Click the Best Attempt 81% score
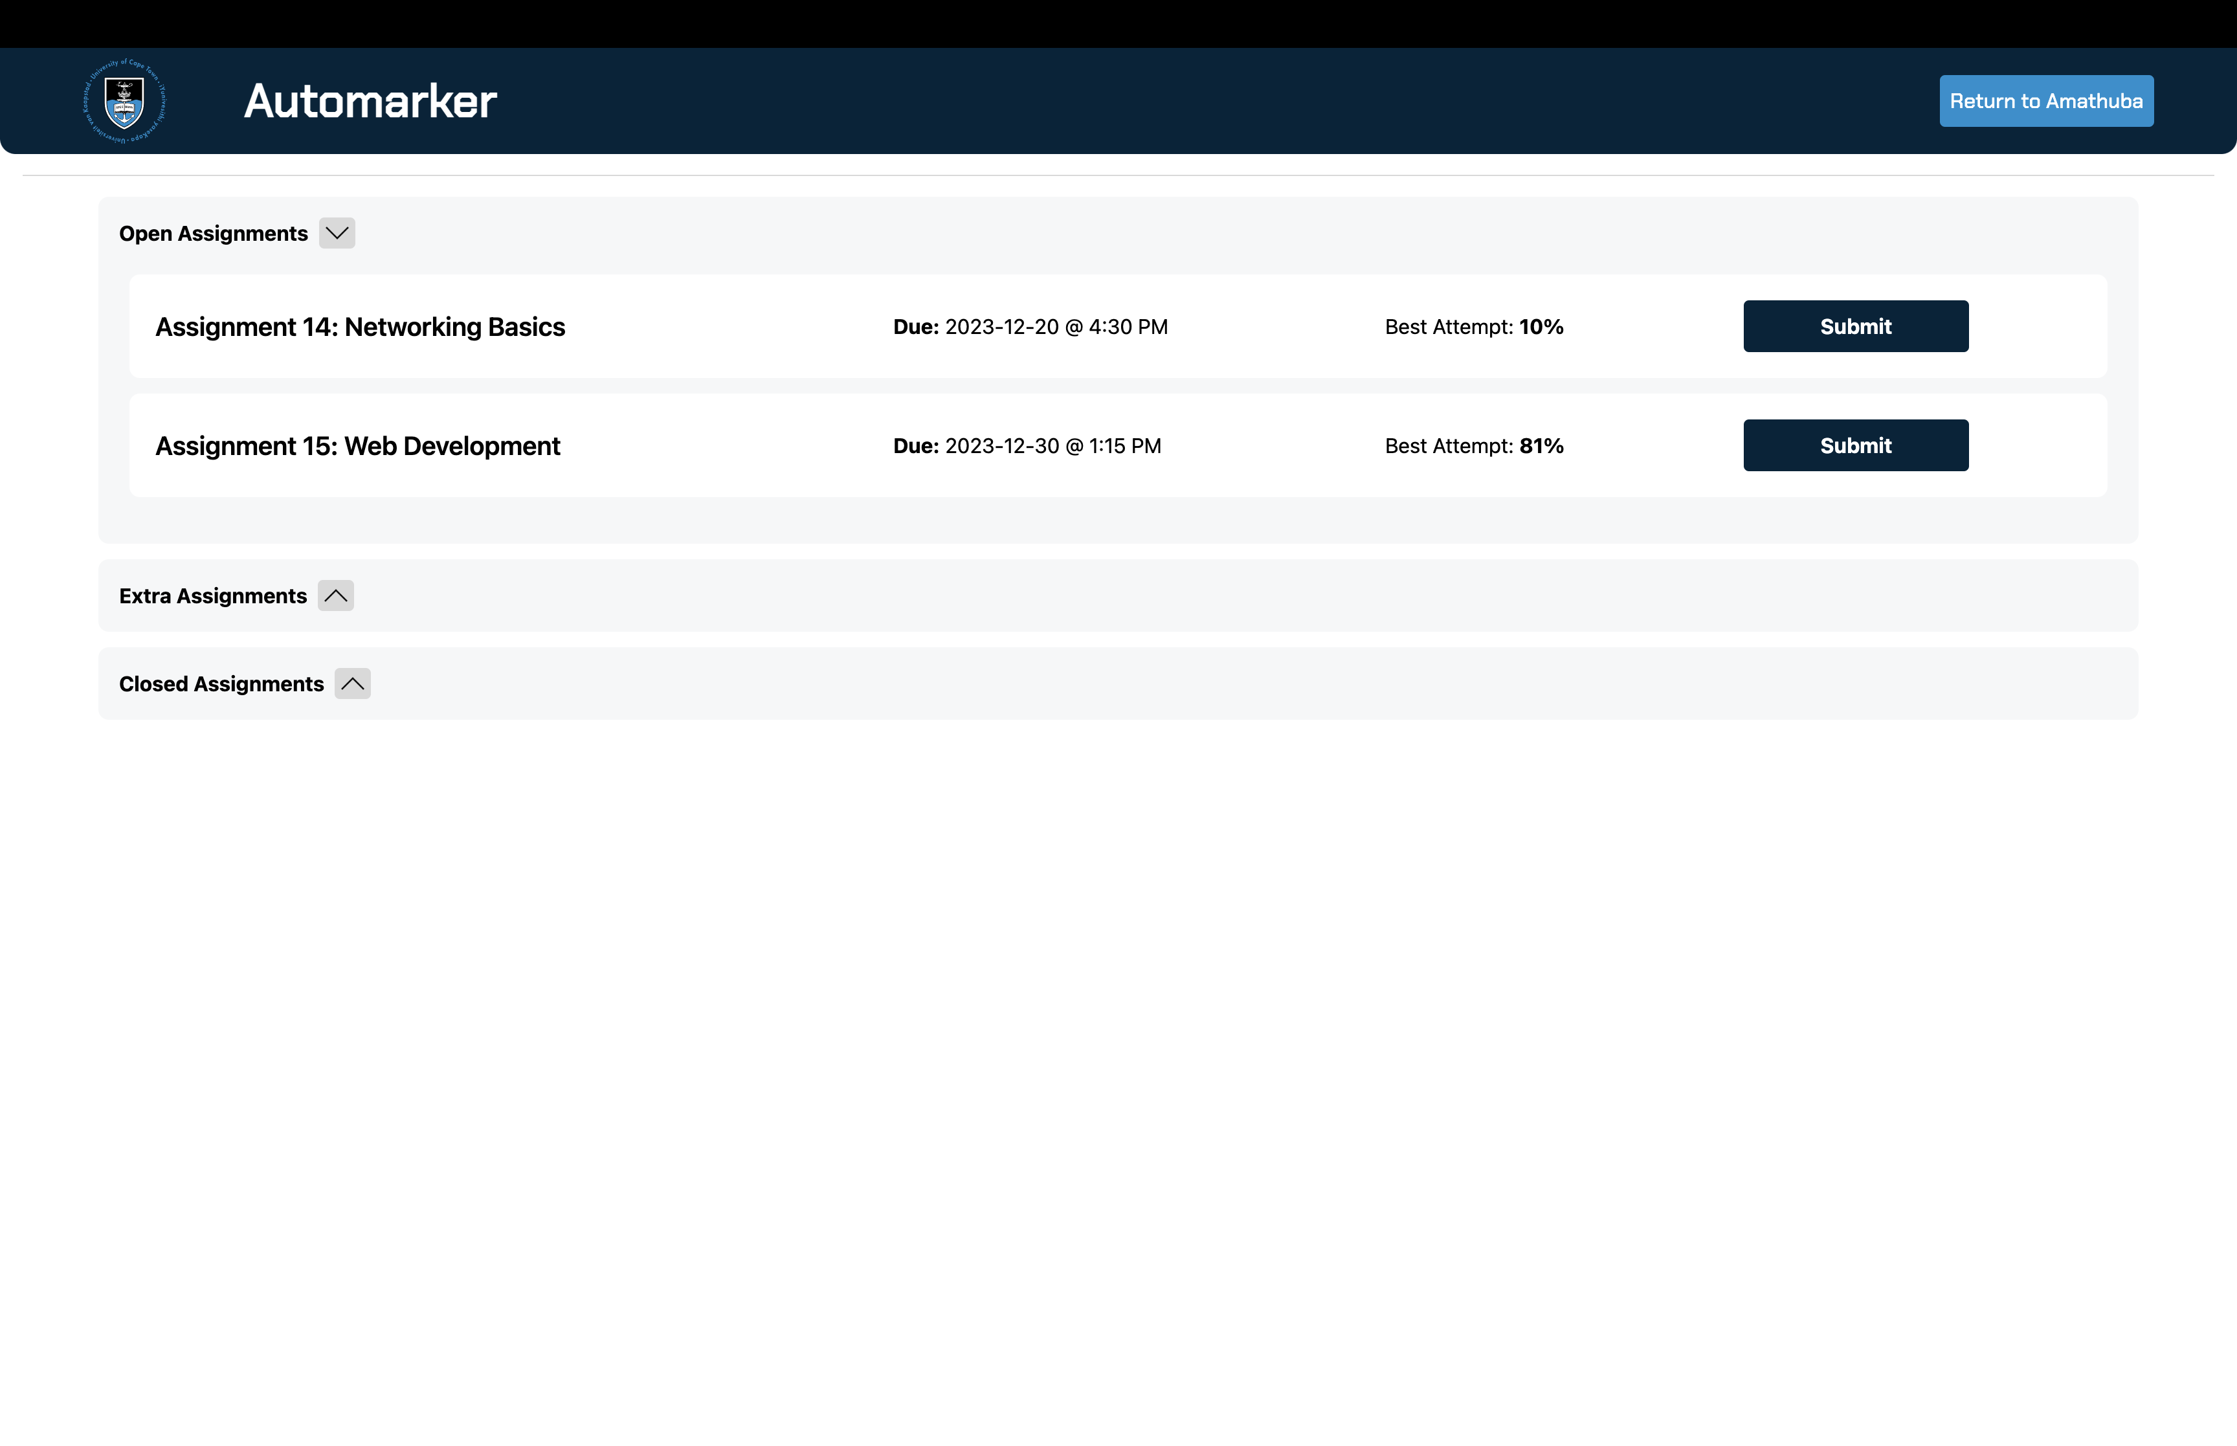Viewport: 2237px width, 1446px height. (x=1474, y=446)
